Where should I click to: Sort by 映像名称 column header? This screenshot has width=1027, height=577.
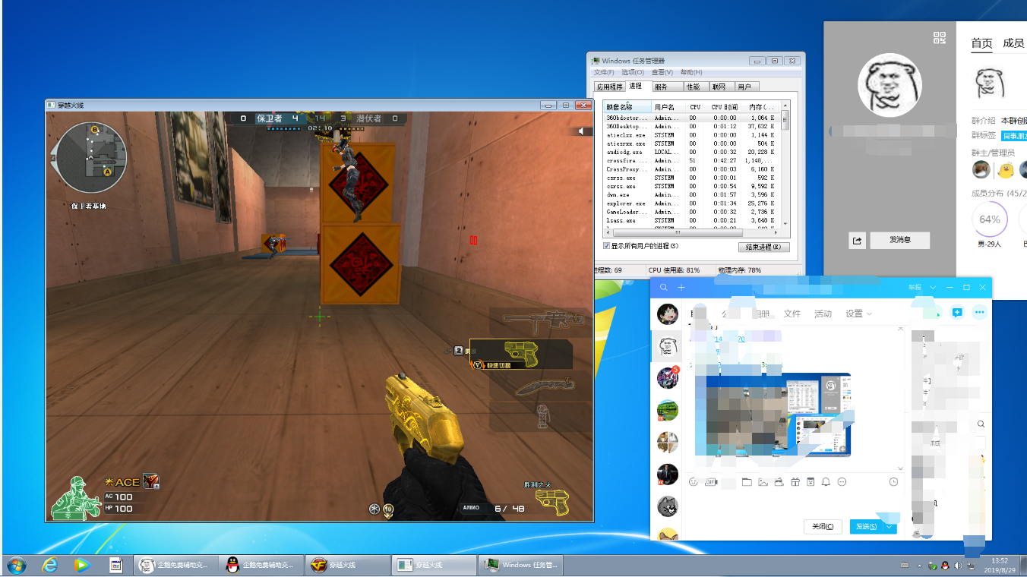[x=627, y=107]
